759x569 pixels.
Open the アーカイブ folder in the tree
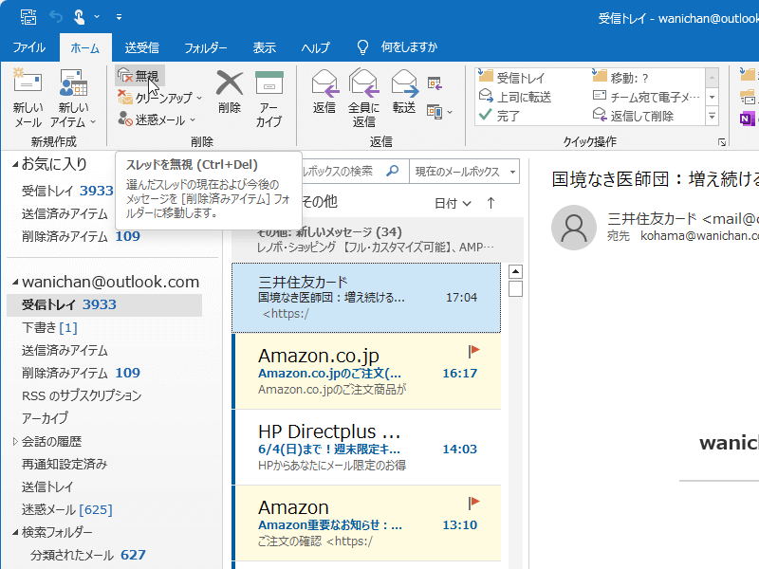tap(45, 418)
